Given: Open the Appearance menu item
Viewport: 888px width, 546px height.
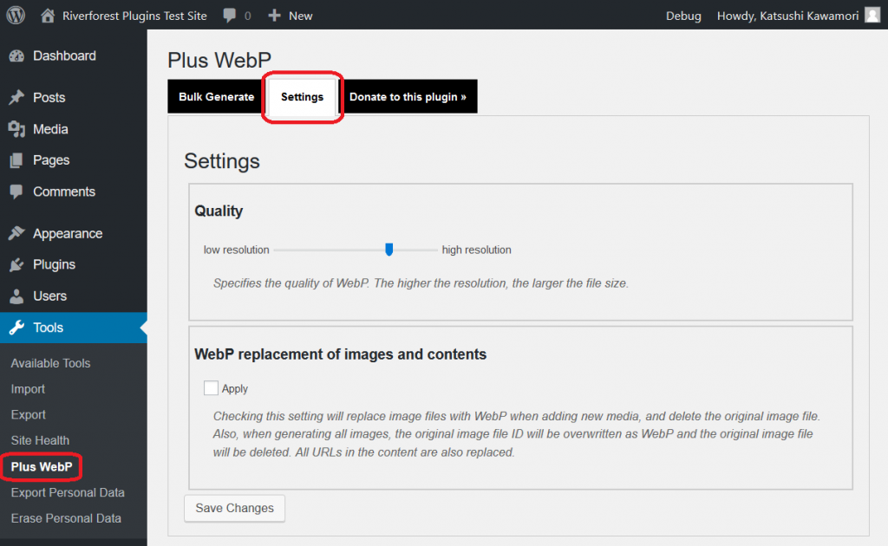Looking at the screenshot, I should (68, 234).
